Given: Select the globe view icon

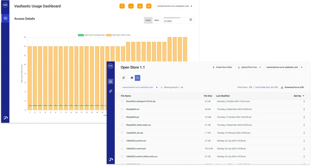Looking at the screenshot, I should click(x=132, y=78).
